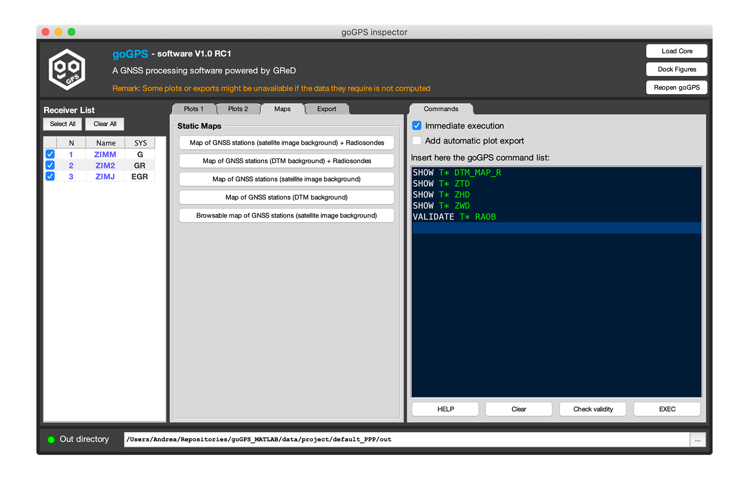Click the EGR system cell
This screenshot has width=749, height=503.
[x=140, y=177]
